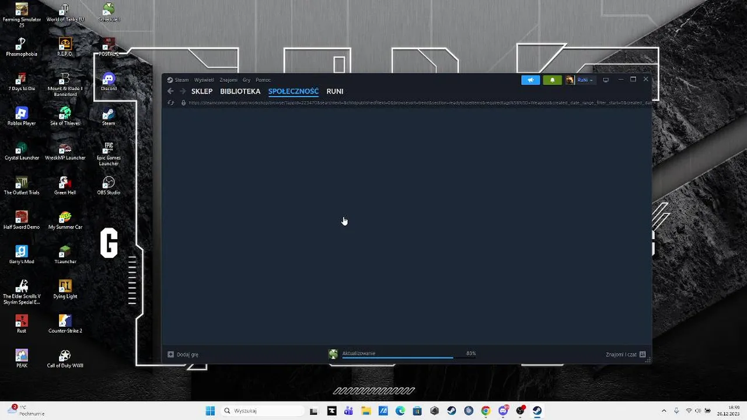Open Counter-Strike 2 shortcut

65,324
